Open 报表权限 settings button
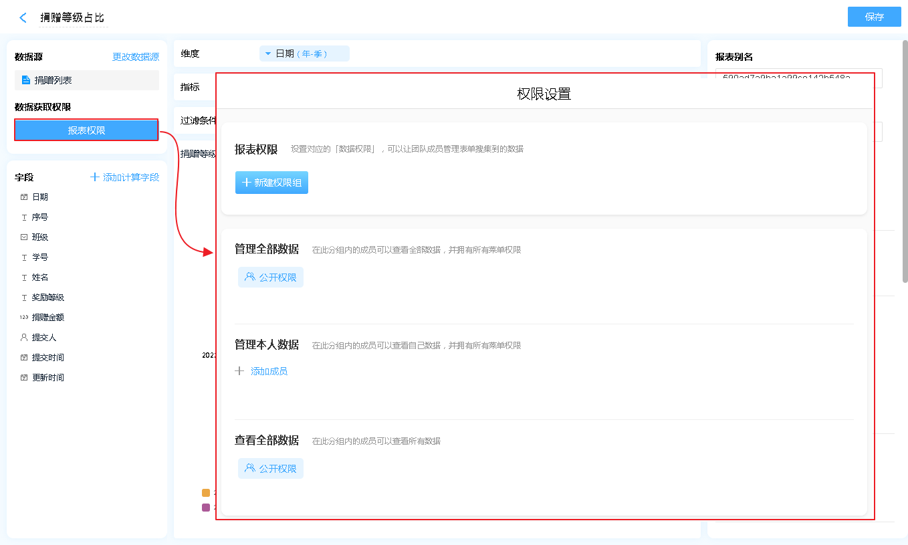Viewport: 908px width, 545px height. tap(86, 130)
